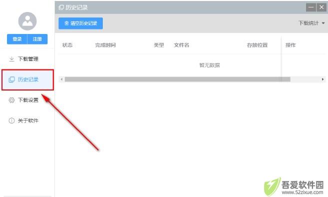This screenshot has width=328, height=197.
Task: Click the horizontal scrollbar thumb
Action: click(177, 79)
